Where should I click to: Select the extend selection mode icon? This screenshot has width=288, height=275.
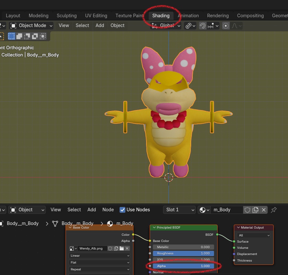[x=20, y=36]
